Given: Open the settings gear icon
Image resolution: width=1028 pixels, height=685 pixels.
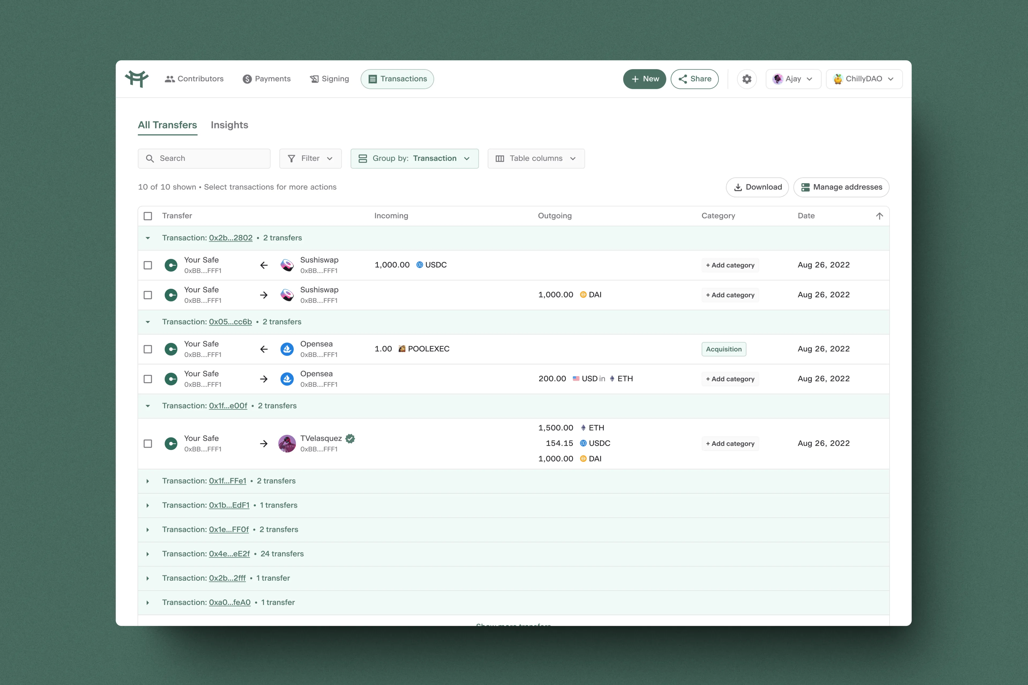Looking at the screenshot, I should point(747,79).
